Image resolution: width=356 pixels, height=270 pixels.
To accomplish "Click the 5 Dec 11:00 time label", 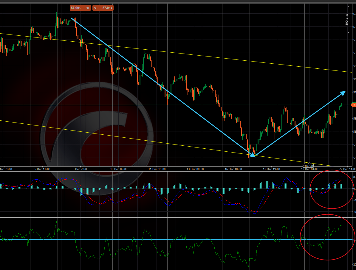I will click(42, 169).
